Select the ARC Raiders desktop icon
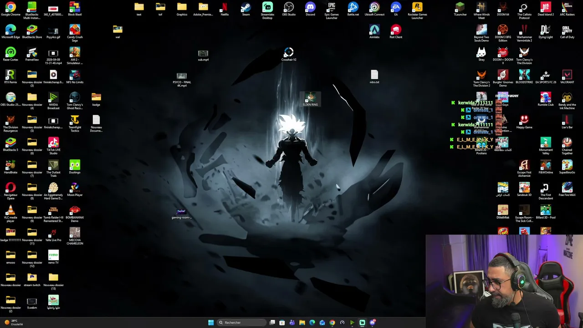The image size is (583, 328). [567, 9]
